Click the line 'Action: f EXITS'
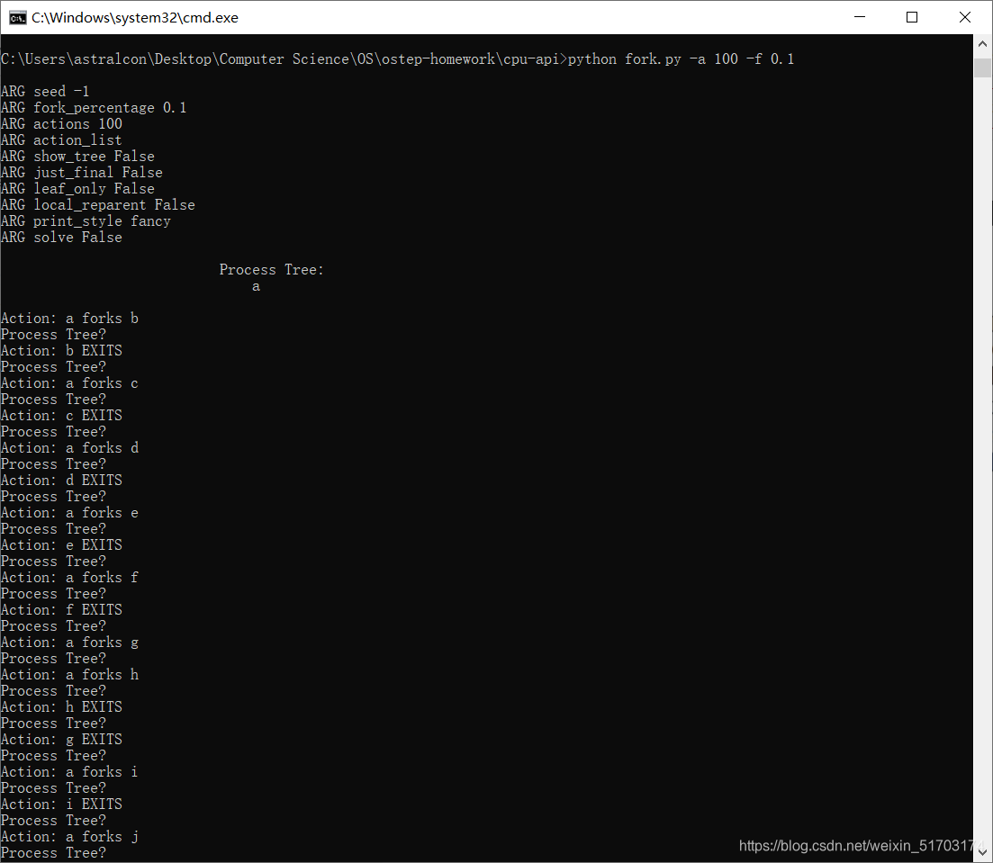This screenshot has width=993, height=863. coord(61,610)
